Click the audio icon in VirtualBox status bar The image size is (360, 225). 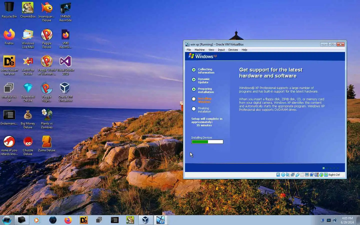click(288, 175)
